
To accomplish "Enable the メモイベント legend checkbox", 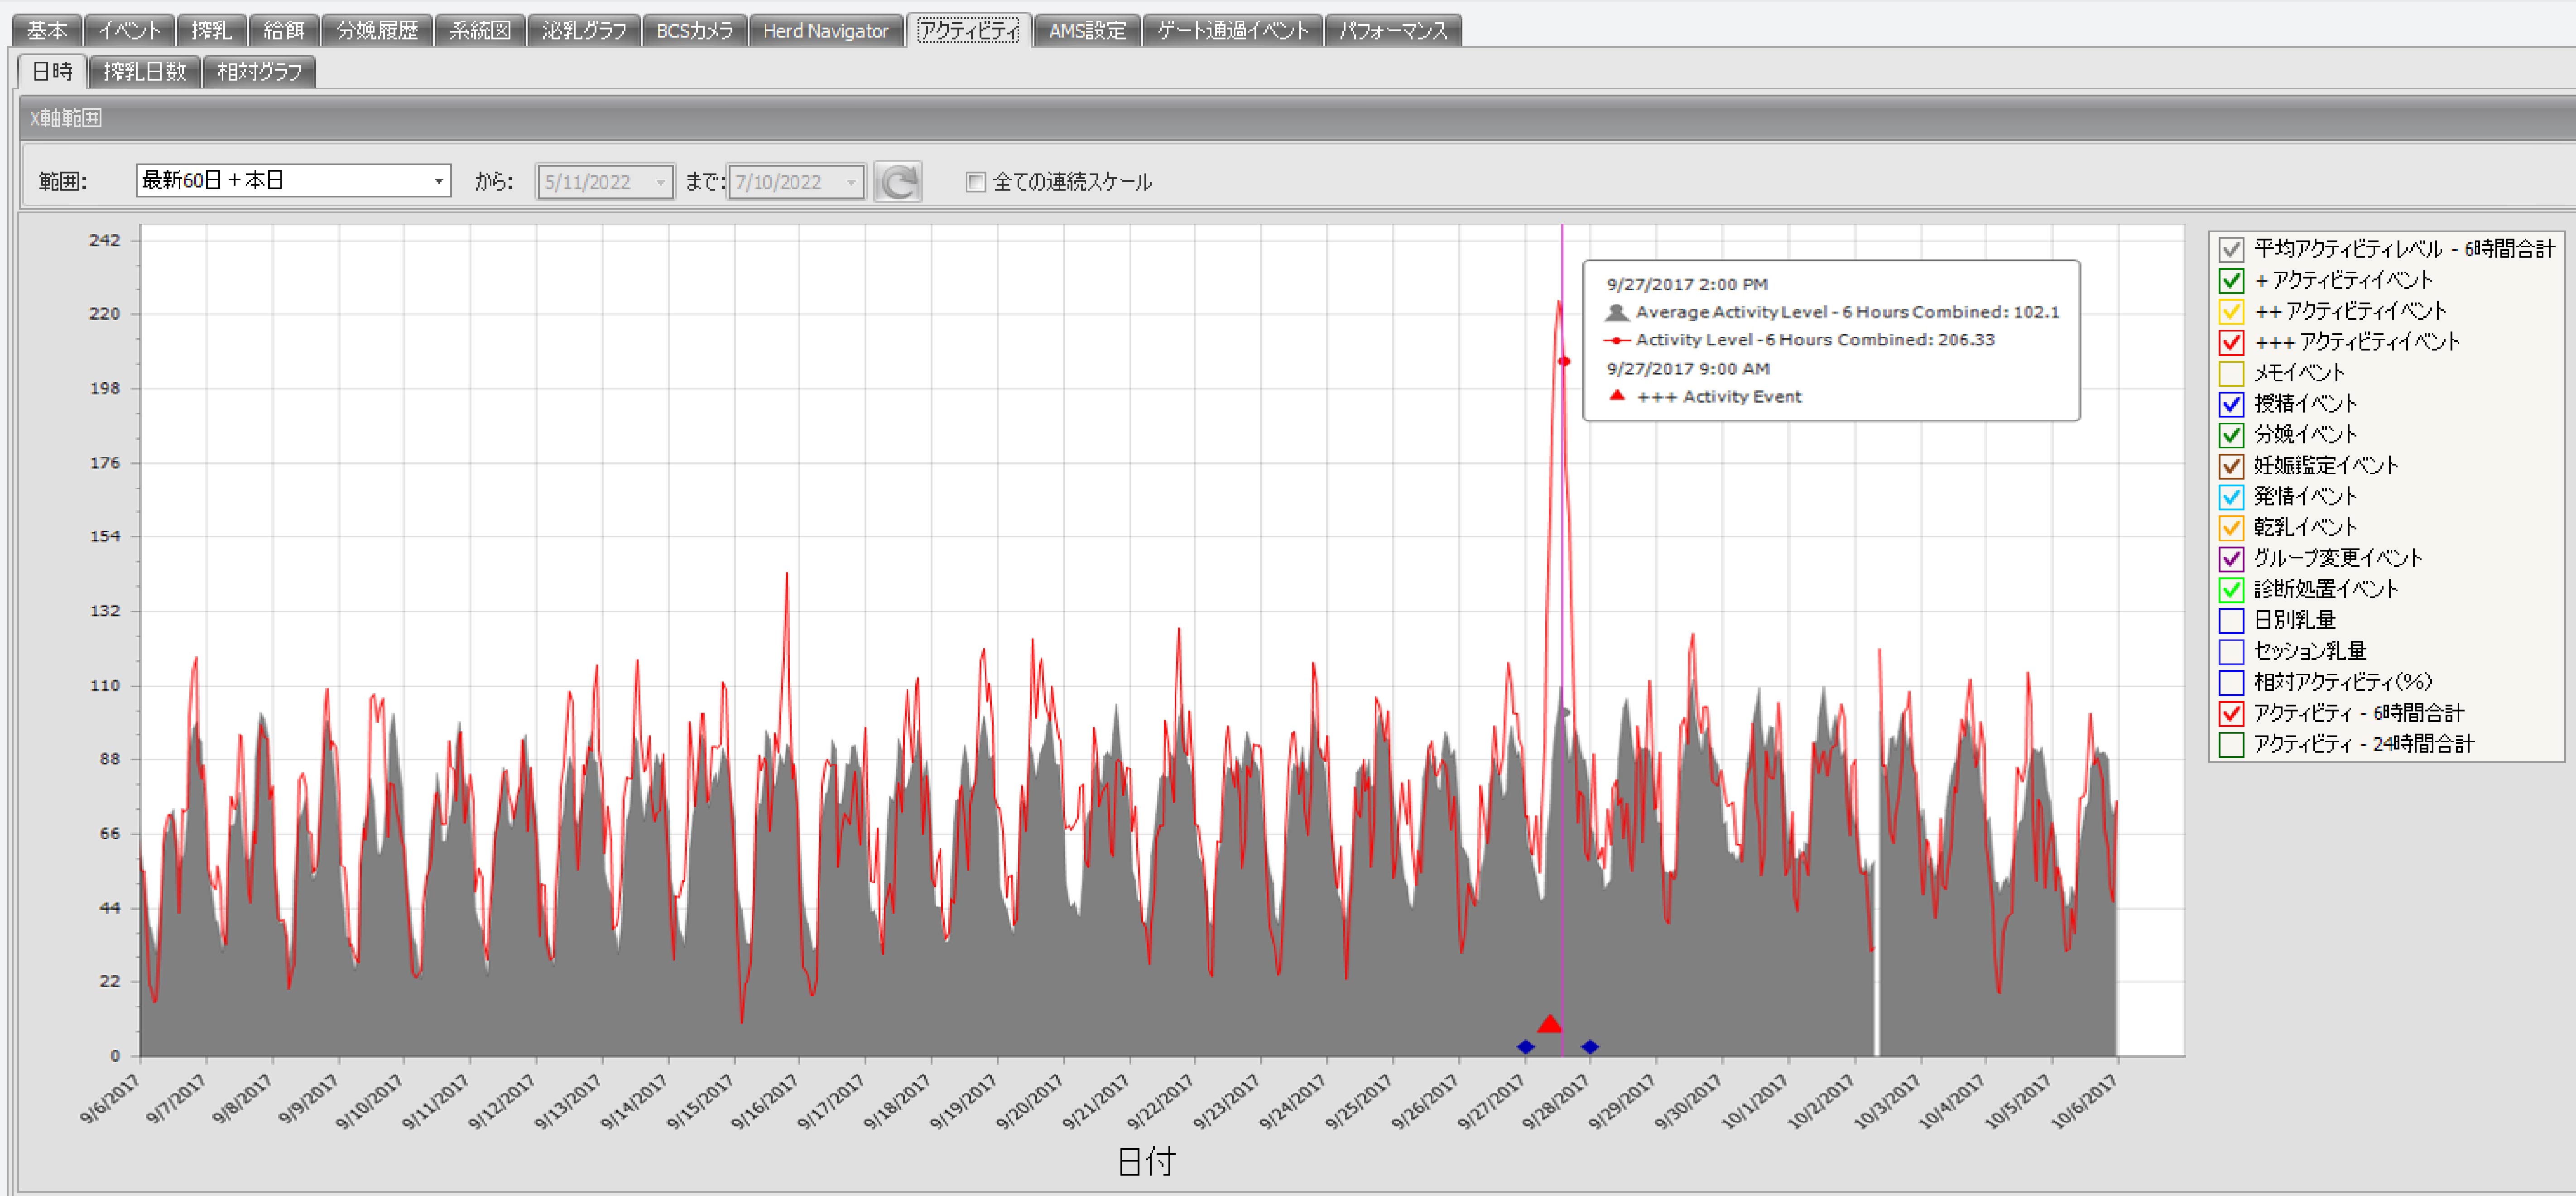I will [x=2231, y=373].
